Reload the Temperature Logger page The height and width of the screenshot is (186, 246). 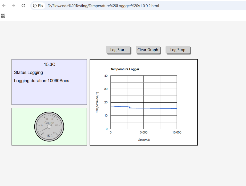click(23, 5)
